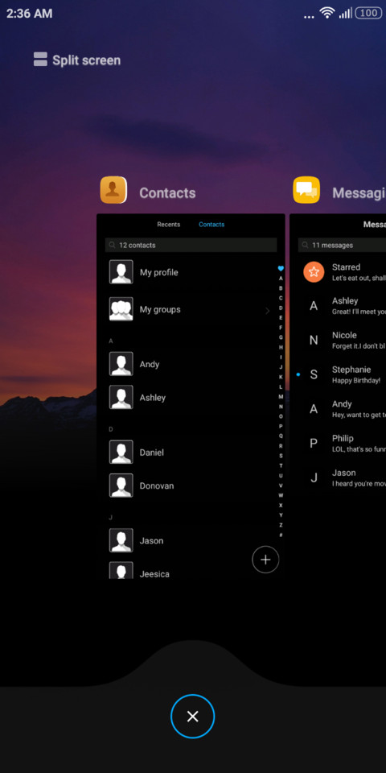386x773 pixels.
Task: Tap Andy's contact avatar
Action: pyautogui.click(x=121, y=364)
